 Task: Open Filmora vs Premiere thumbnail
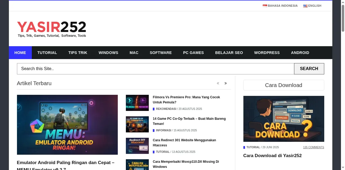click(137, 103)
